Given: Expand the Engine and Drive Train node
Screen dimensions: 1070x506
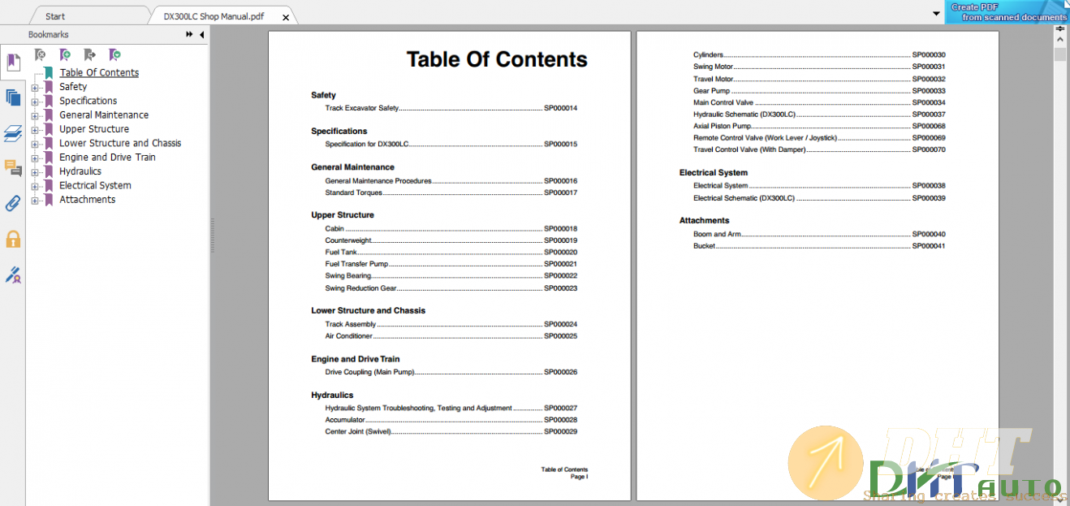Looking at the screenshot, I should tap(35, 158).
